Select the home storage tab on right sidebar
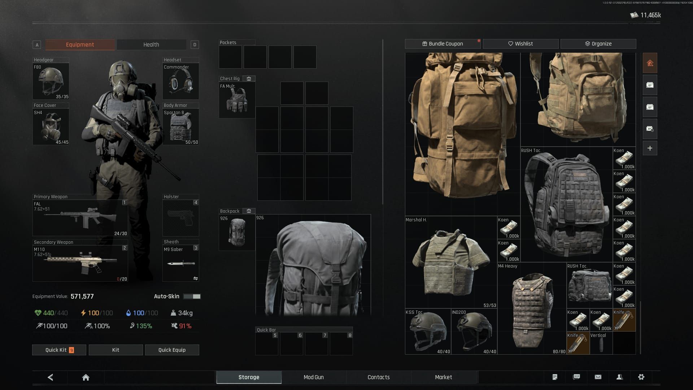 coord(650,62)
